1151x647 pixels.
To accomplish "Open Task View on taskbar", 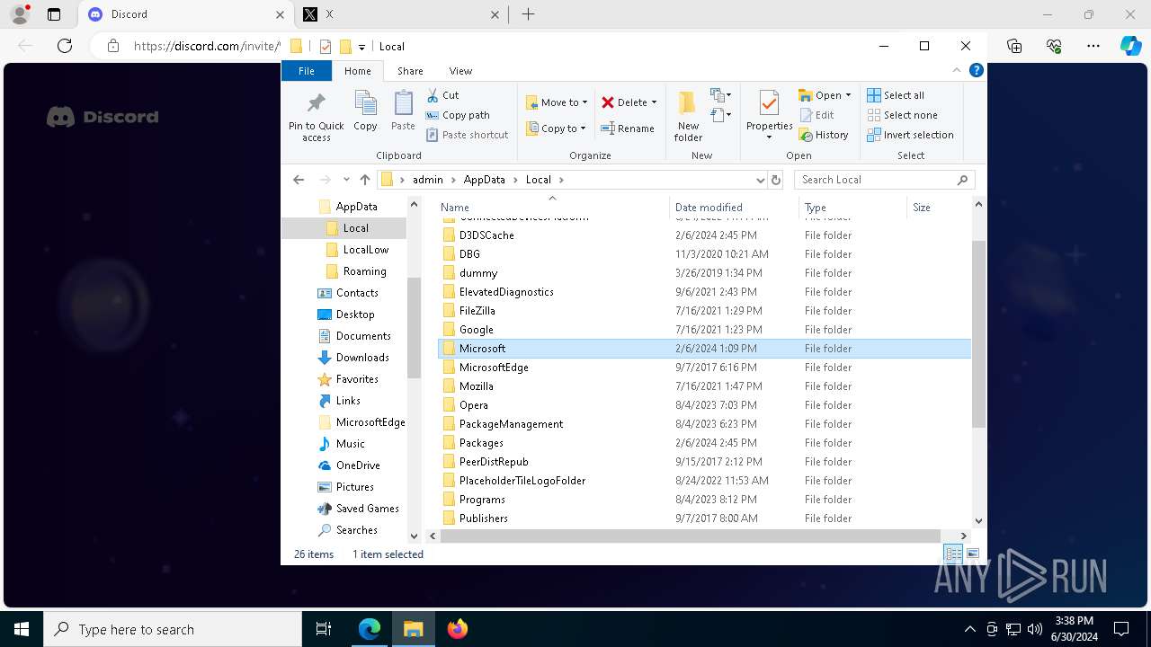I will (324, 629).
